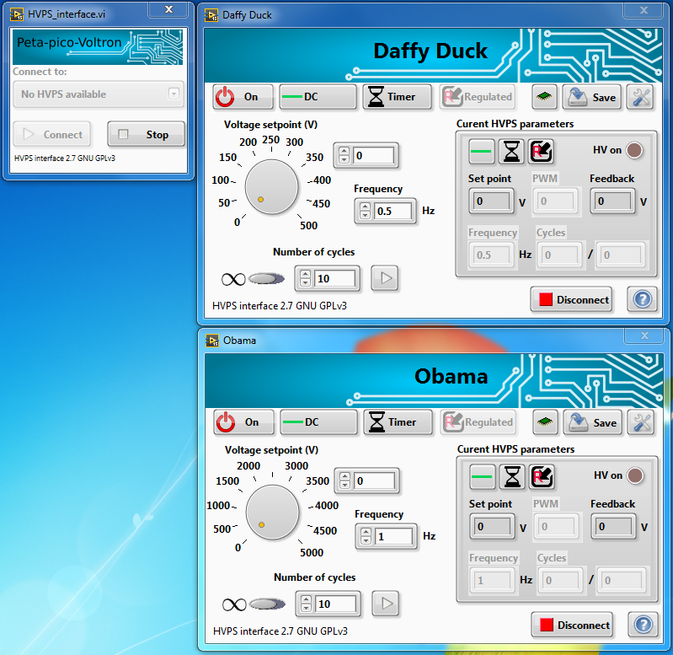Screen dimensions: 673x655
Task: Click DC mode button in Obama window
Action: click(318, 422)
